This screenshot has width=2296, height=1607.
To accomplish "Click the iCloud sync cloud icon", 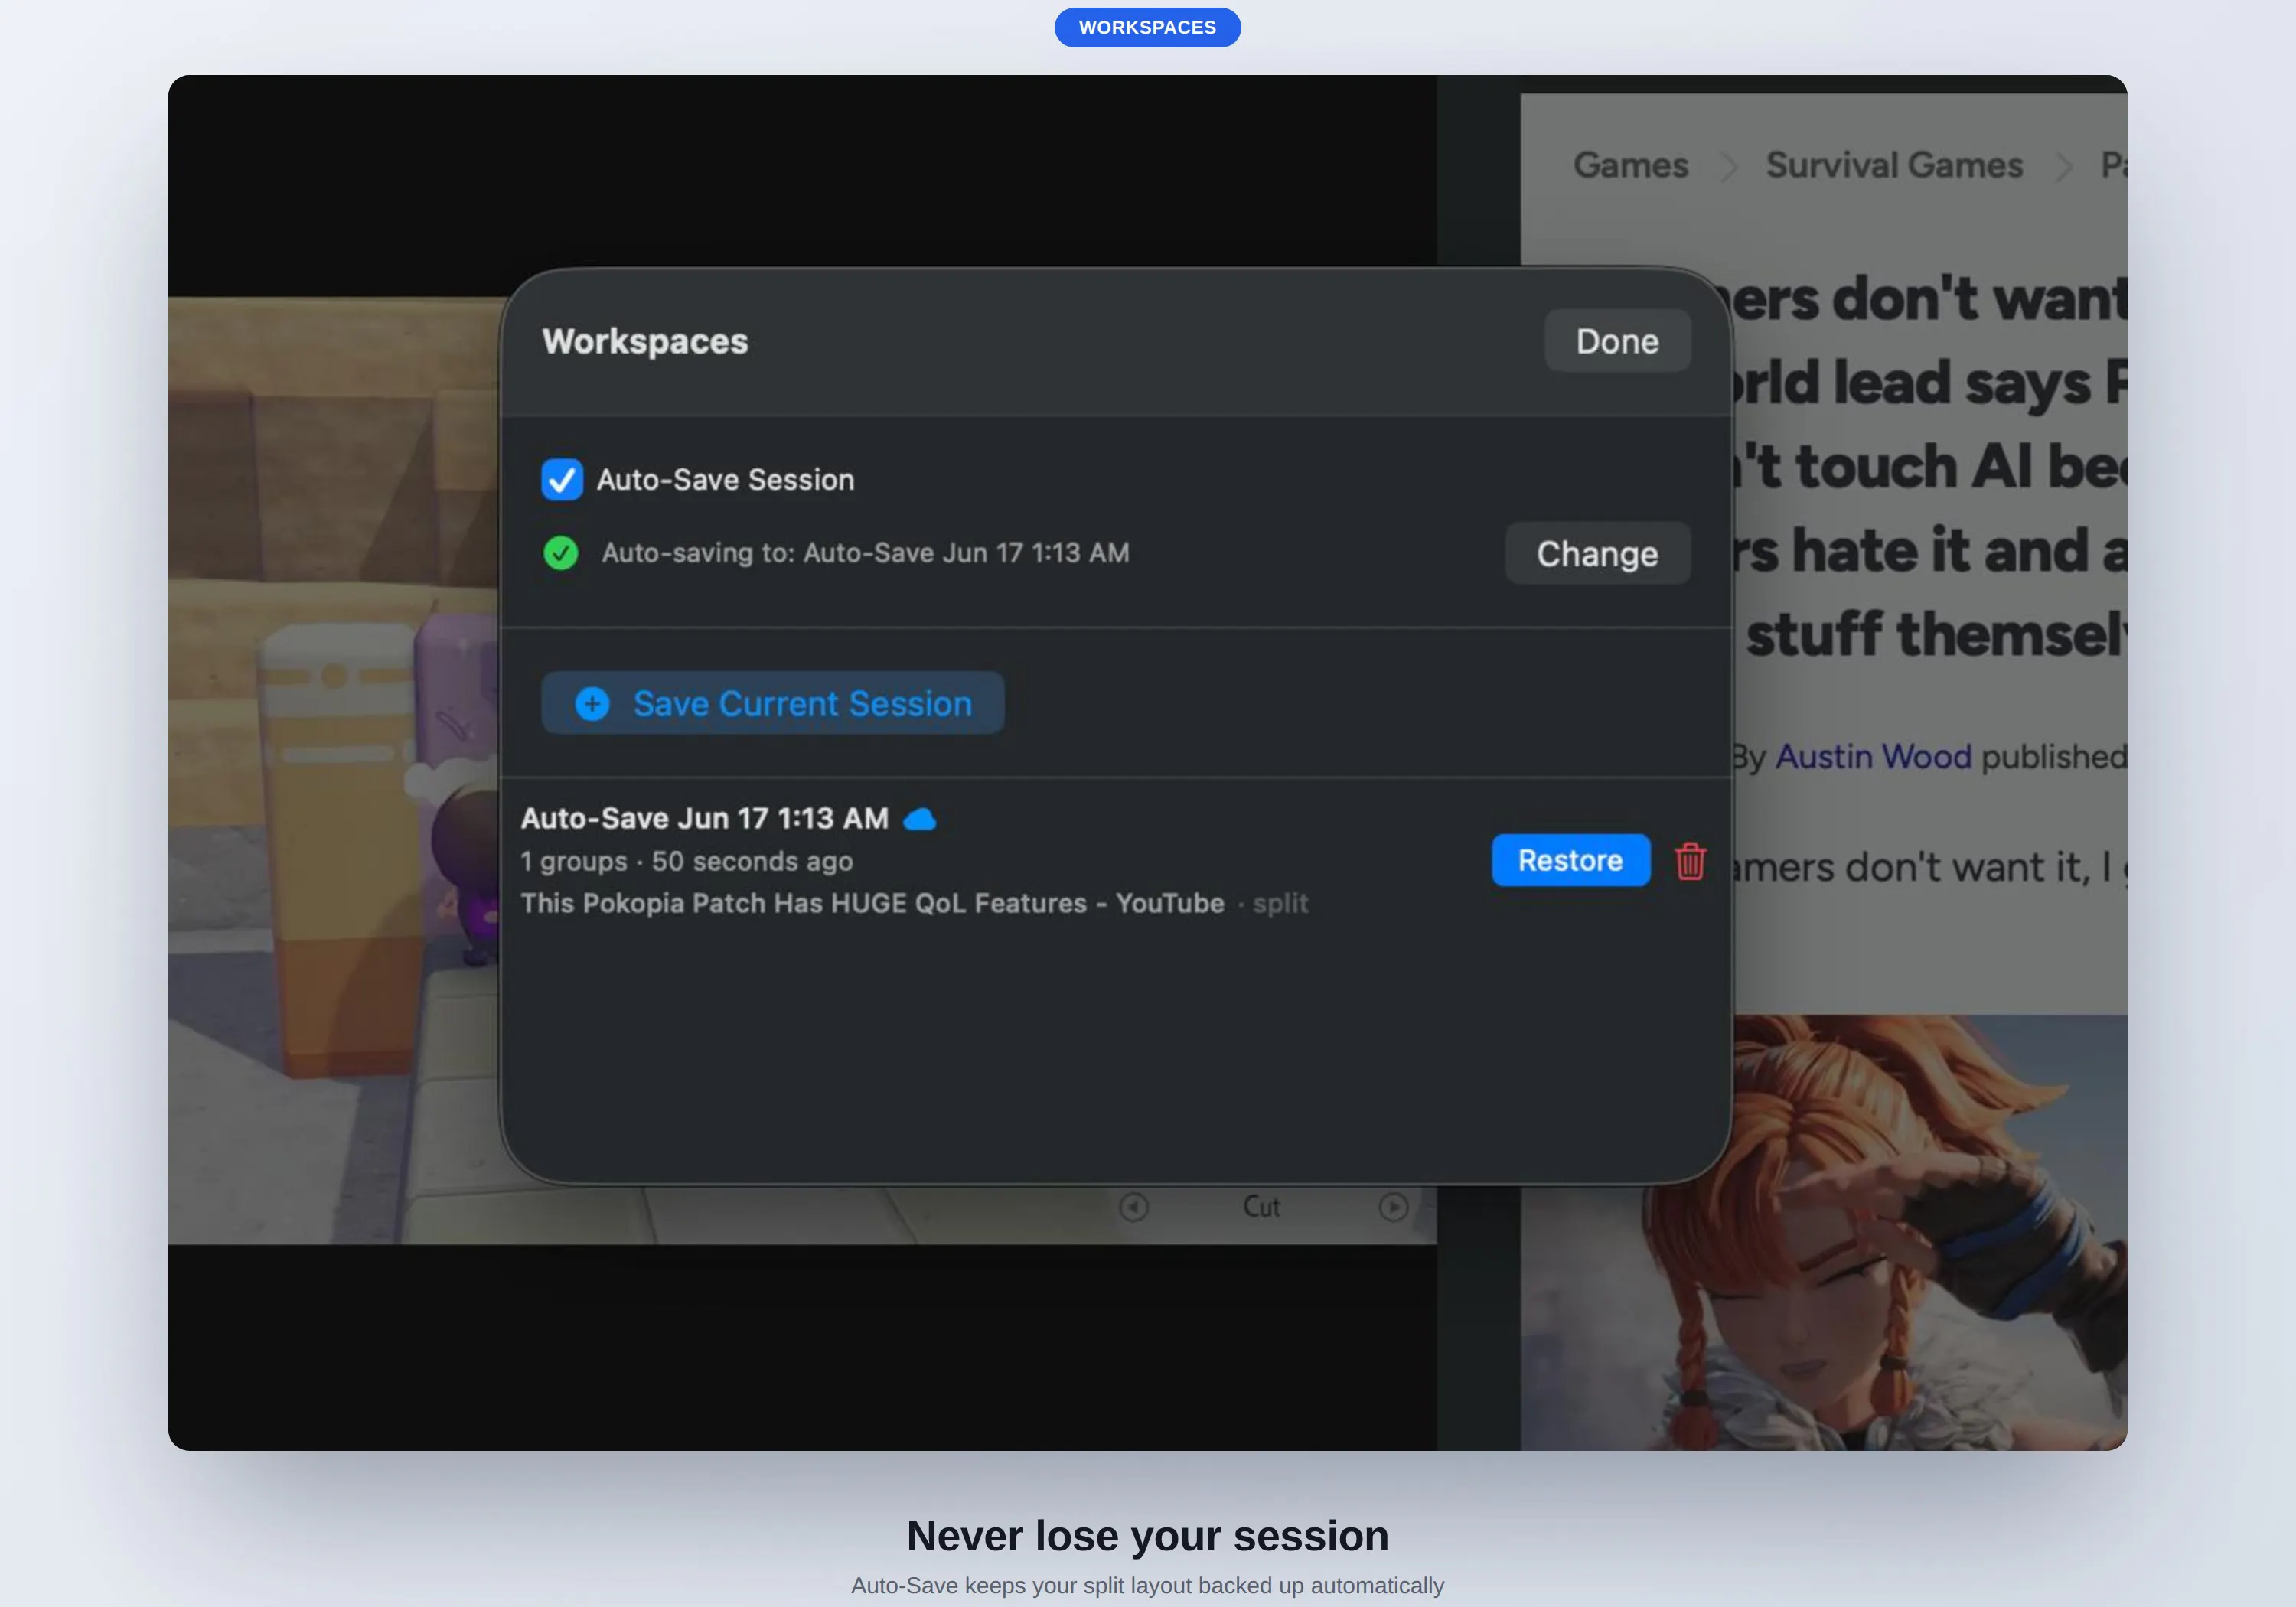I will tap(920, 819).
